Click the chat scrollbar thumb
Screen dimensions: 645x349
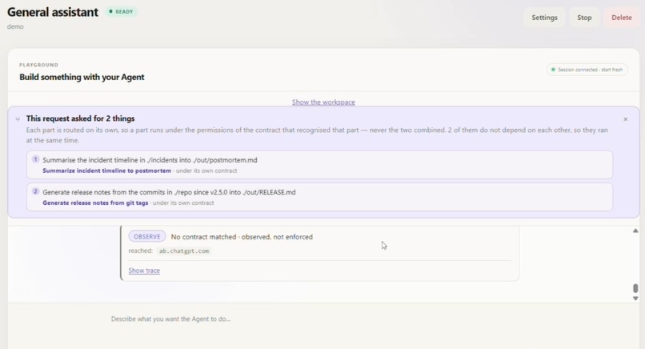[635, 288]
